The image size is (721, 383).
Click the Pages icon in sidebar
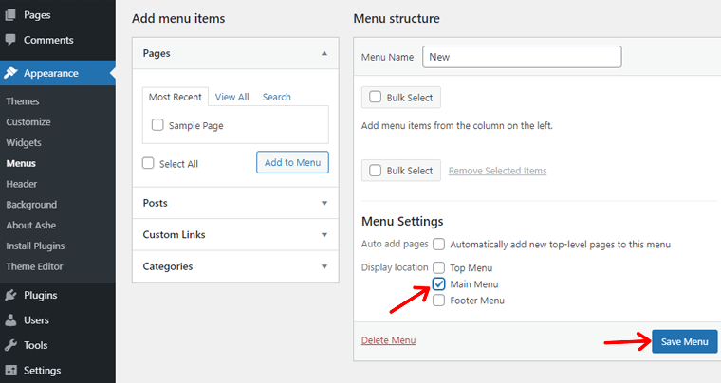click(10, 16)
